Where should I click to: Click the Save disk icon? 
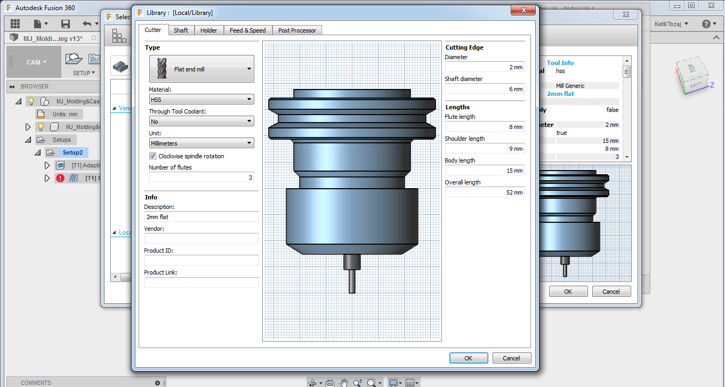[66, 24]
